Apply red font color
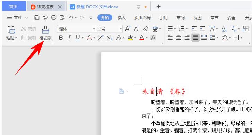 (x=141, y=37)
